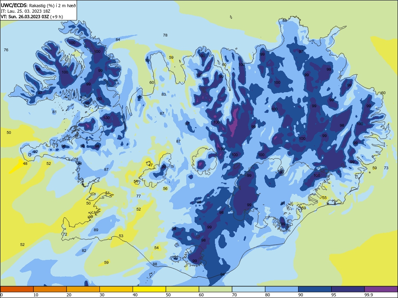The image size is (398, 298).
Task: Click the '30' legend scale label
Action: 102,295
